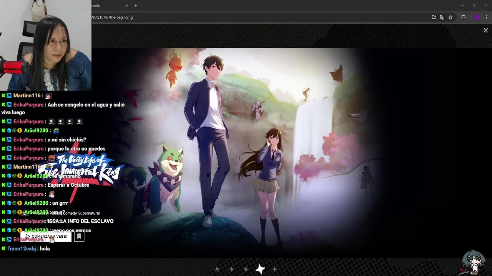The height and width of the screenshot is (276, 492).
Task: Close the current browser tab
Action: (x=126, y=5)
